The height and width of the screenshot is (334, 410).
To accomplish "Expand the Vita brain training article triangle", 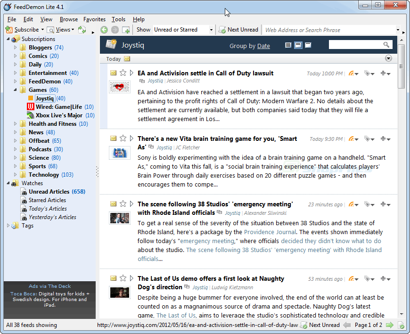I will click(x=131, y=138).
